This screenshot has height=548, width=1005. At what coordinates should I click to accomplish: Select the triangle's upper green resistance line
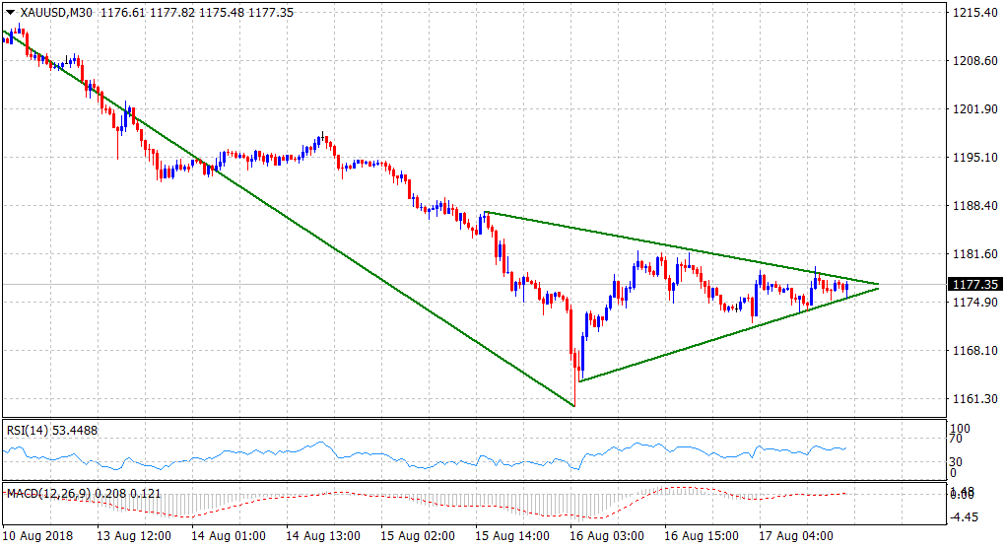tap(680, 247)
